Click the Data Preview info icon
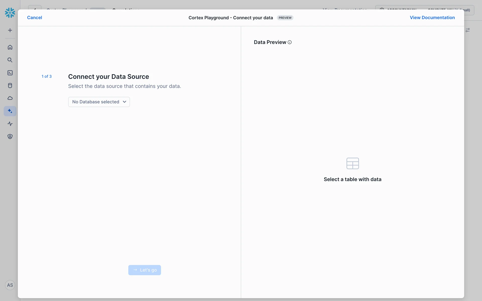Screen dimensions: 482x301 tap(289, 42)
